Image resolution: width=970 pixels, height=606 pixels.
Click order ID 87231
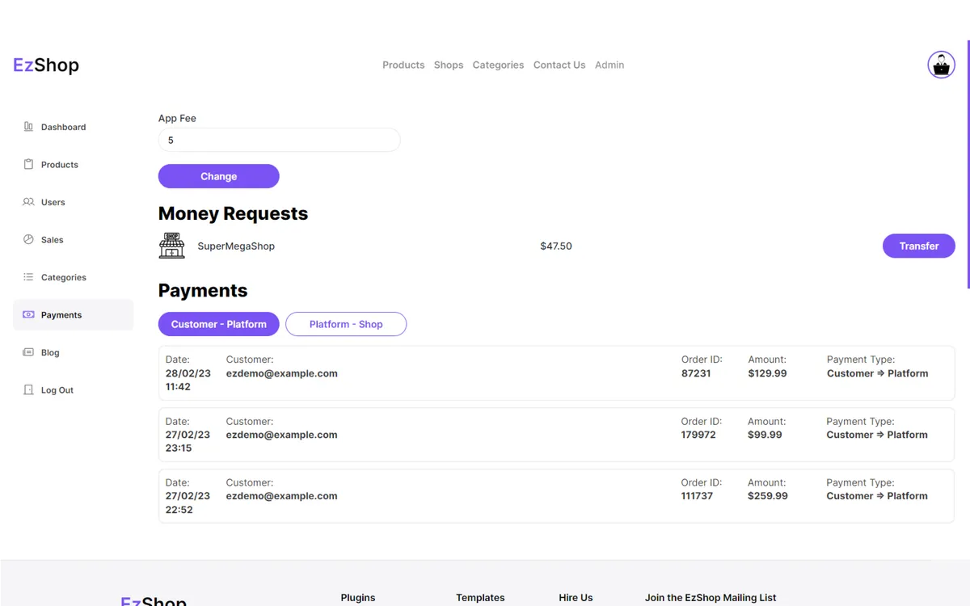pos(696,373)
